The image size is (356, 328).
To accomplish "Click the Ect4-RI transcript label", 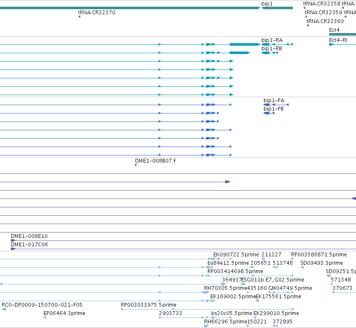I will [338, 40].
